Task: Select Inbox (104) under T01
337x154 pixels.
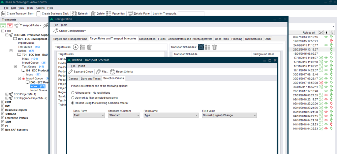Action: click(30, 59)
